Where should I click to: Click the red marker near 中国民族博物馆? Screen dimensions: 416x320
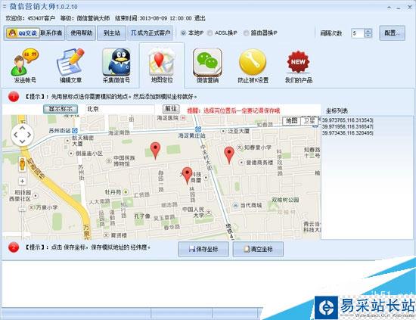pyautogui.click(x=155, y=151)
